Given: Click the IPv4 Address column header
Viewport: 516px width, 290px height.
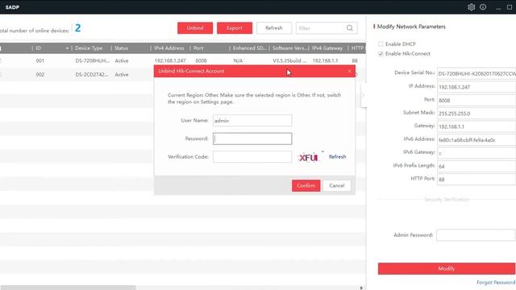Looking at the screenshot, I should pos(169,48).
